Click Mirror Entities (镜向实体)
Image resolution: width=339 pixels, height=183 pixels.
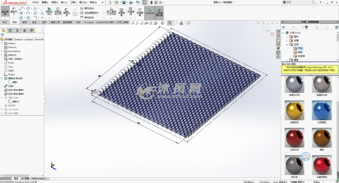click(87, 8)
